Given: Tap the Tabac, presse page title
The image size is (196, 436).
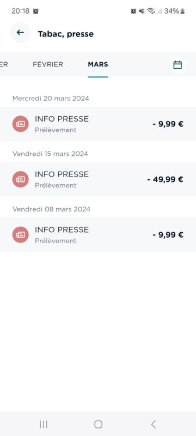Looking at the screenshot, I should coord(66,34).
